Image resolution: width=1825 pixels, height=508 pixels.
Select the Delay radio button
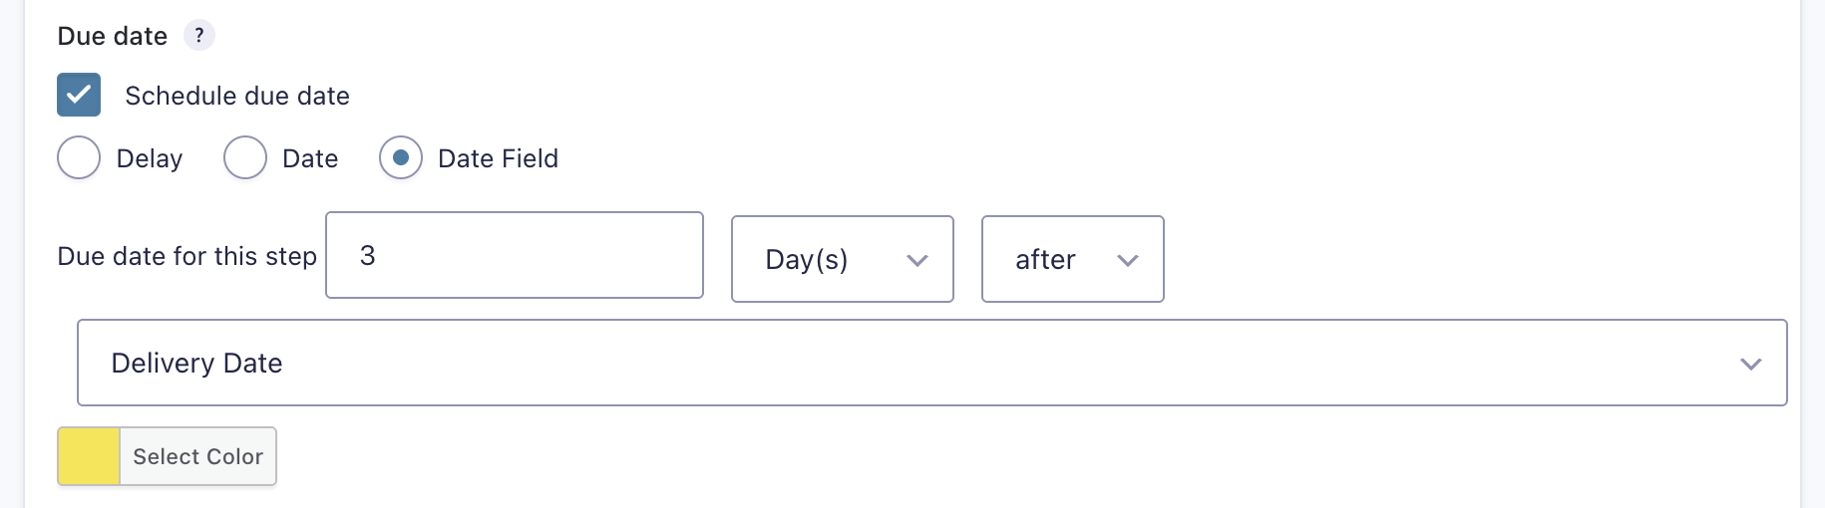pyautogui.click(x=79, y=158)
